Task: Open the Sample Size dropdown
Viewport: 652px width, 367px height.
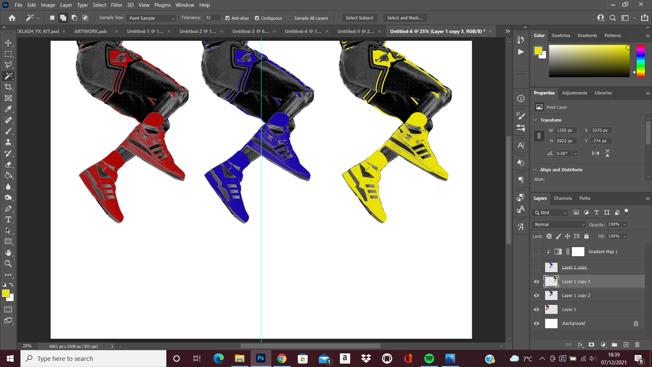Action: [x=151, y=18]
